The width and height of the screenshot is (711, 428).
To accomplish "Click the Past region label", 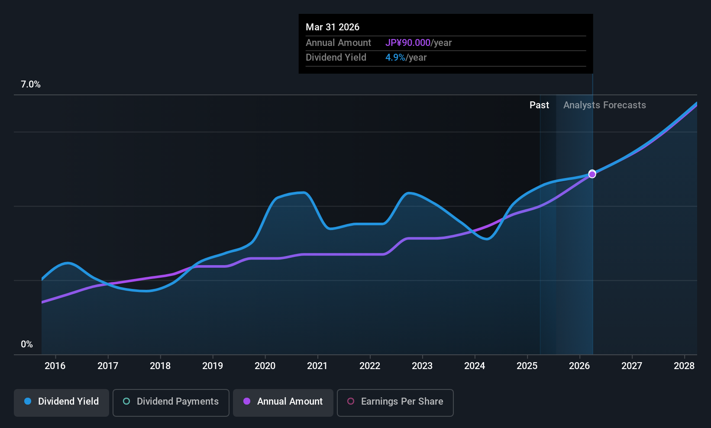I will [x=539, y=105].
